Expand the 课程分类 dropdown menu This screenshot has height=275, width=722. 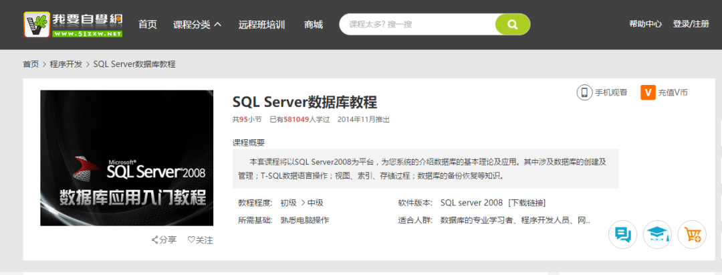(x=197, y=24)
